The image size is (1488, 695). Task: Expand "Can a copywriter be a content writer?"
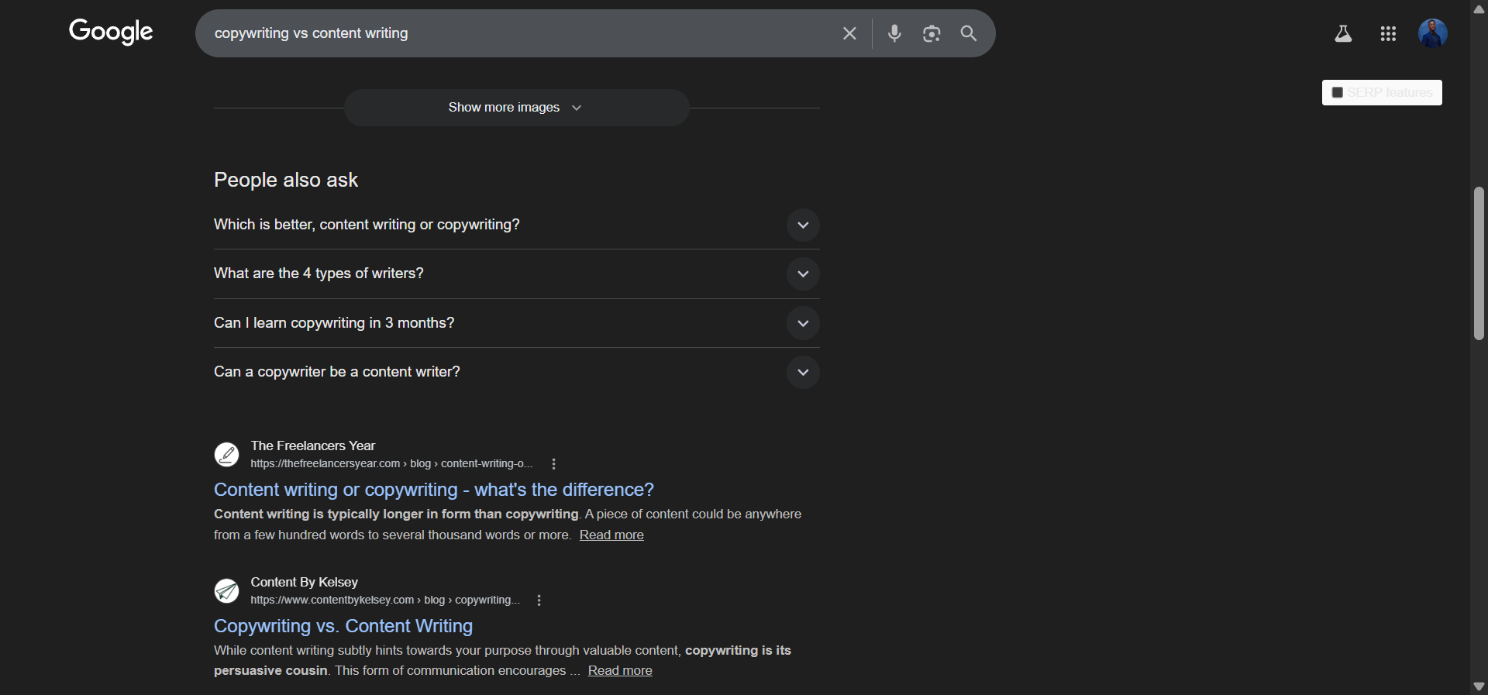tap(517, 372)
